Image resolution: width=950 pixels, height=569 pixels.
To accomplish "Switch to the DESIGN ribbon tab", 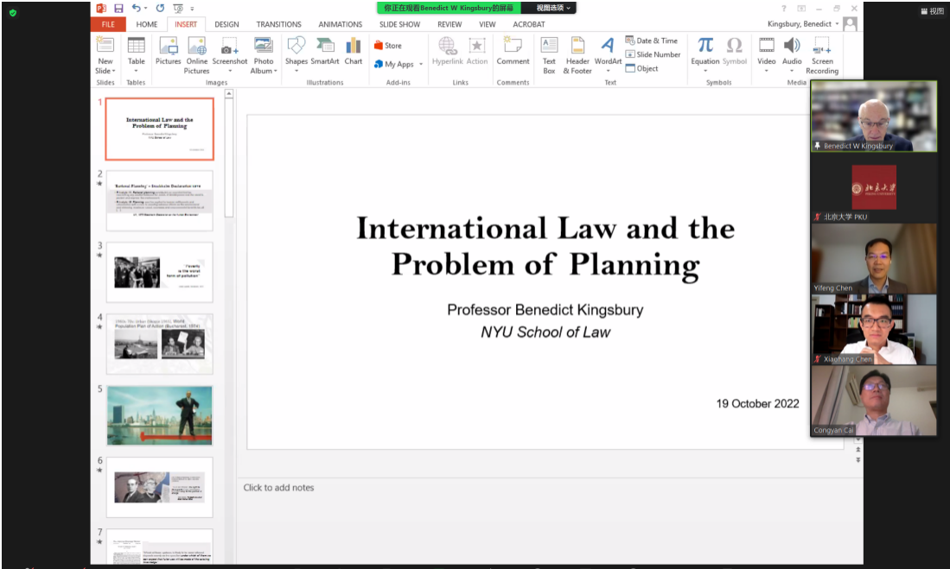I will coord(226,24).
